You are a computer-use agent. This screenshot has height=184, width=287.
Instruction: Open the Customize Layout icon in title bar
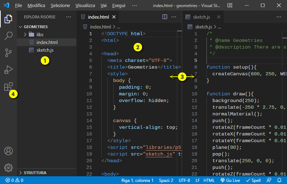click(230, 6)
